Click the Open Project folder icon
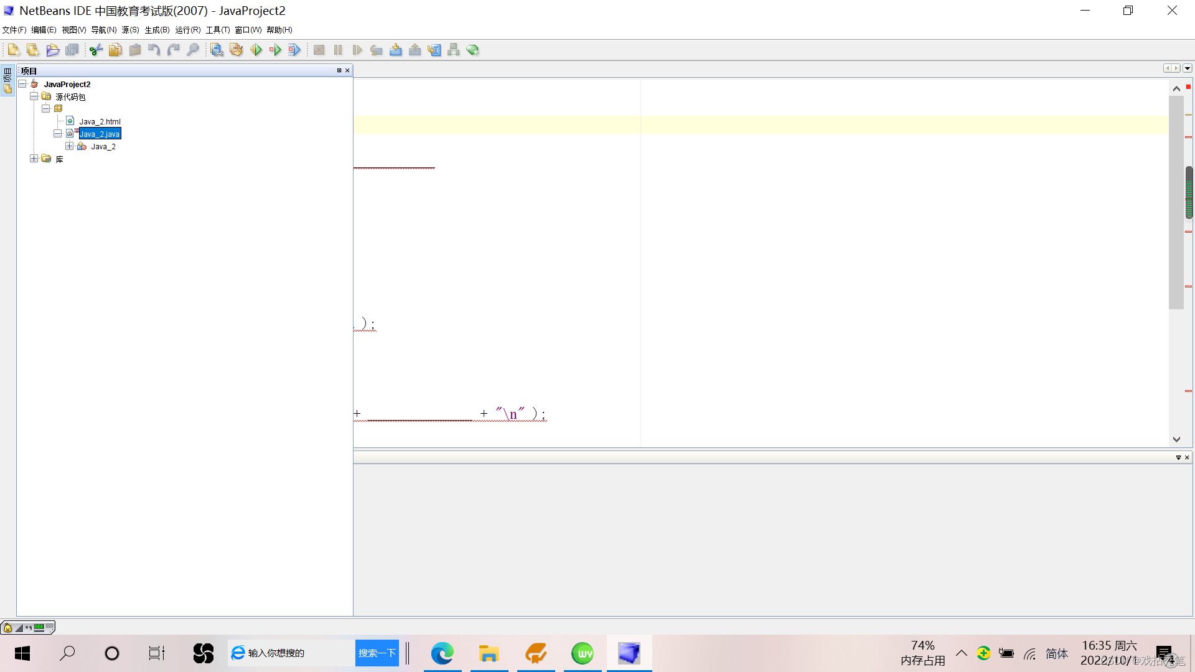The width and height of the screenshot is (1195, 672). (53, 50)
